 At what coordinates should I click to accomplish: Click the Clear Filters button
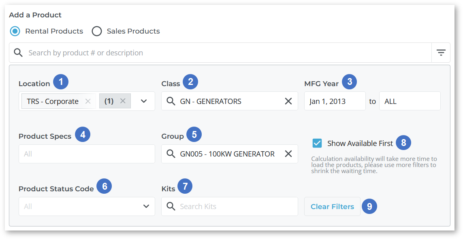(x=332, y=207)
